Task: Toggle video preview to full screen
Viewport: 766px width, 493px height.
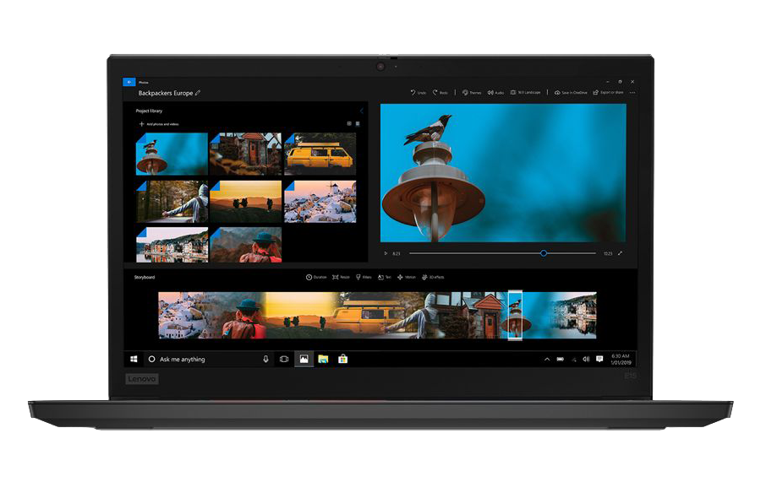Action: click(x=620, y=253)
